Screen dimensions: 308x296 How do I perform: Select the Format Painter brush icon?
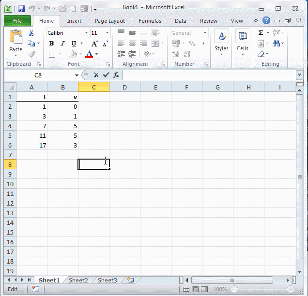click(x=31, y=54)
